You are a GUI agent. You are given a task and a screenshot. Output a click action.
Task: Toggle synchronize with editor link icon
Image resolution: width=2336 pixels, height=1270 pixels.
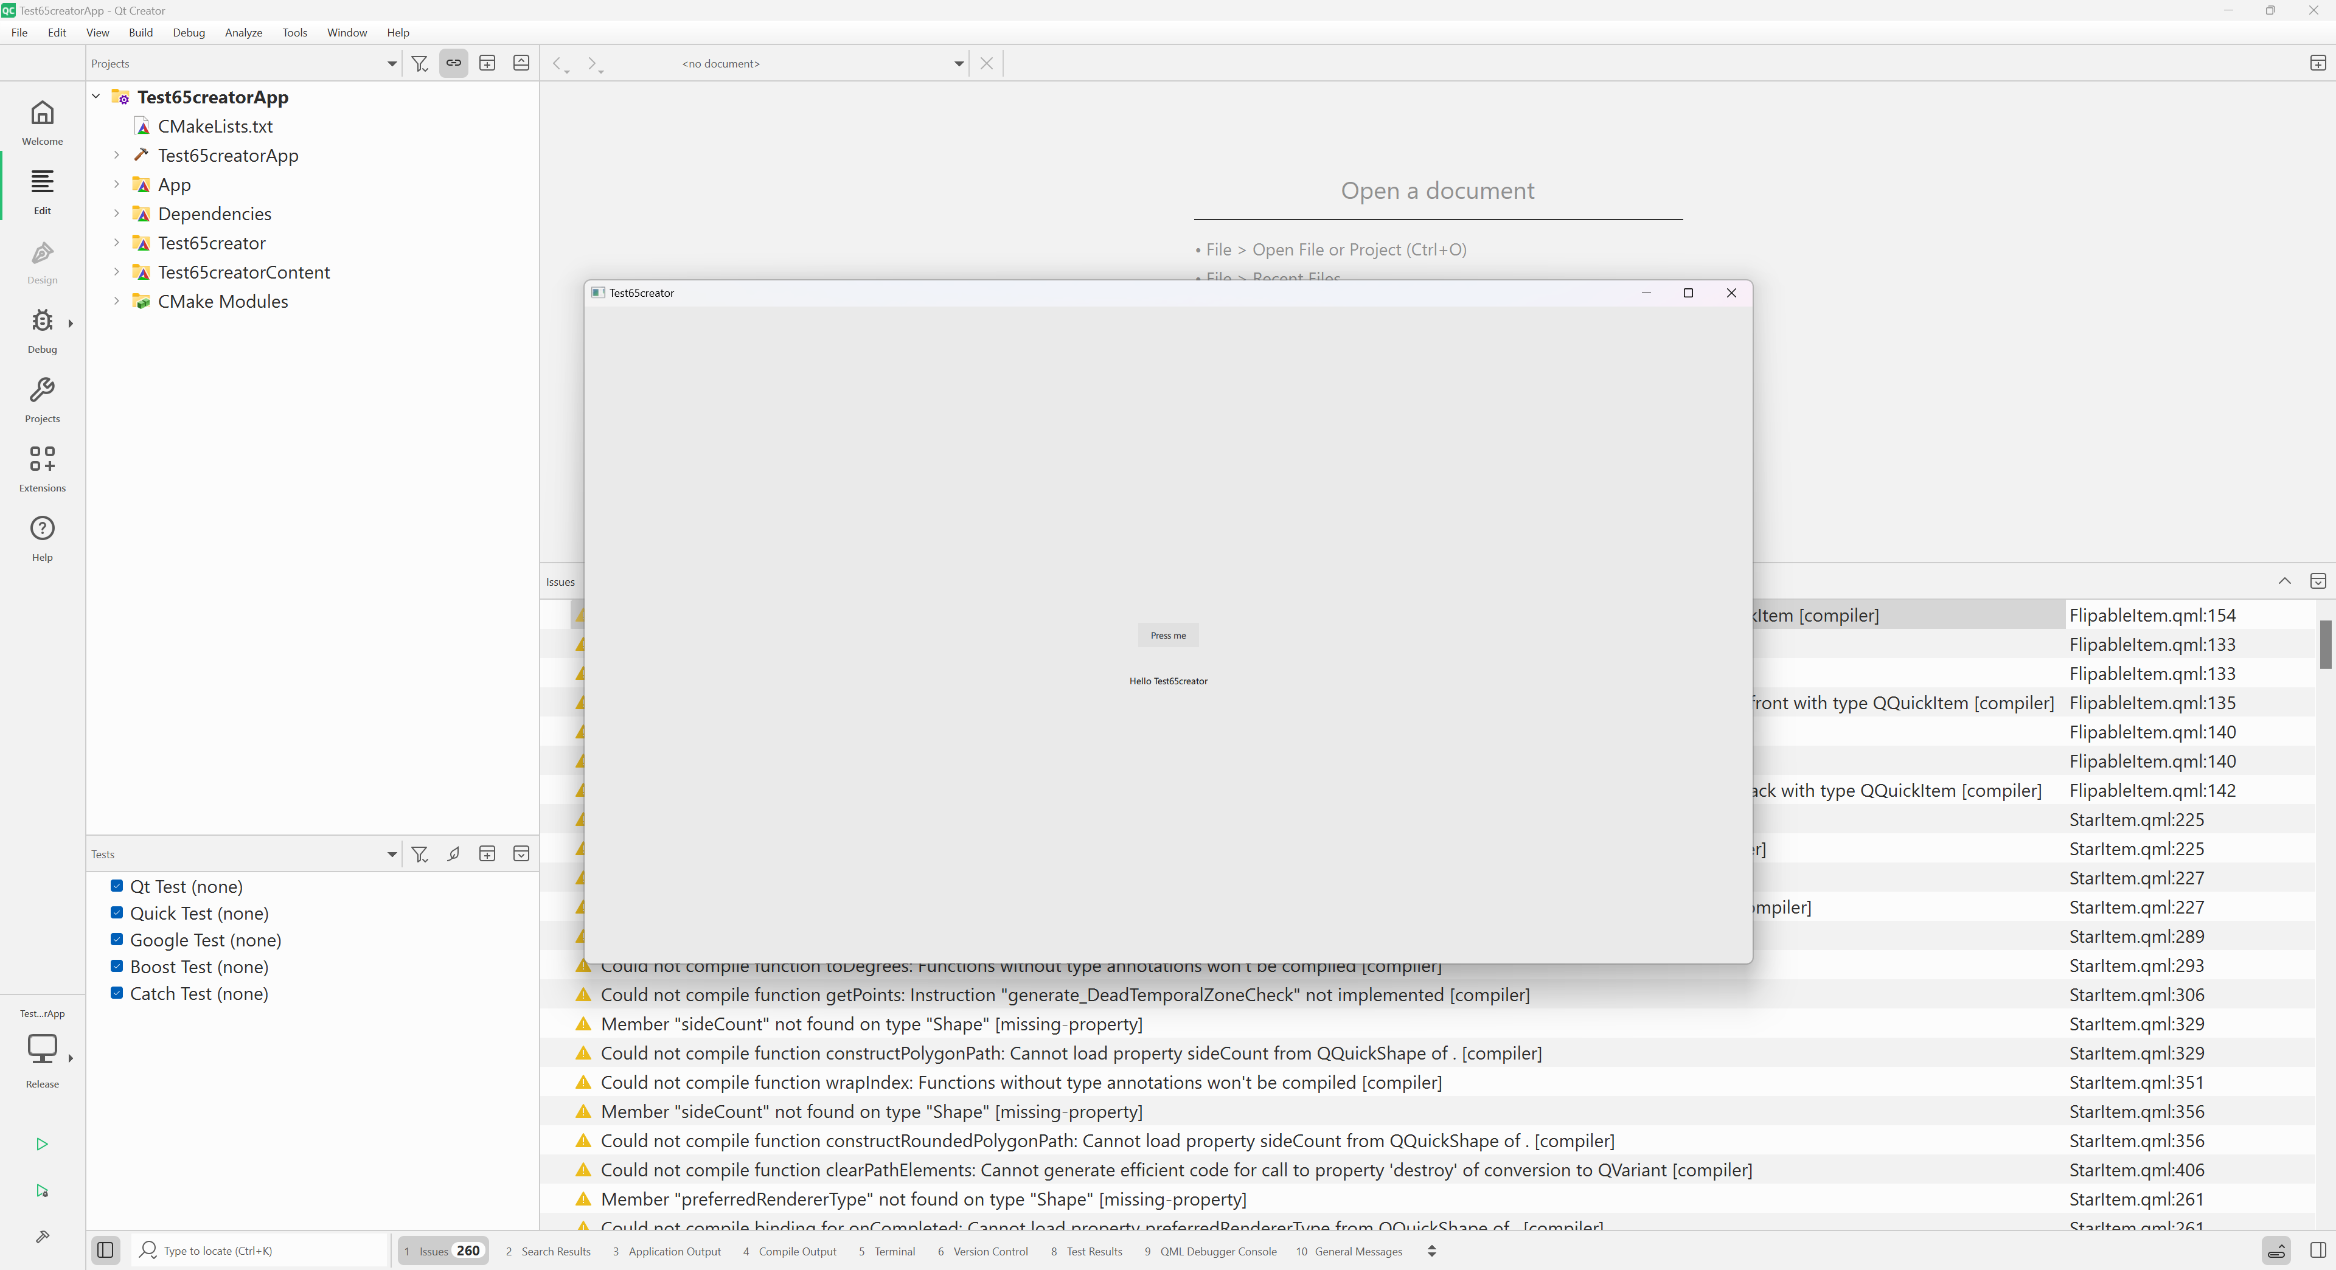(x=453, y=63)
